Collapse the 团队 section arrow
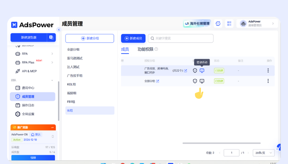This screenshot has height=164, width=288. pyautogui.click(x=52, y=80)
